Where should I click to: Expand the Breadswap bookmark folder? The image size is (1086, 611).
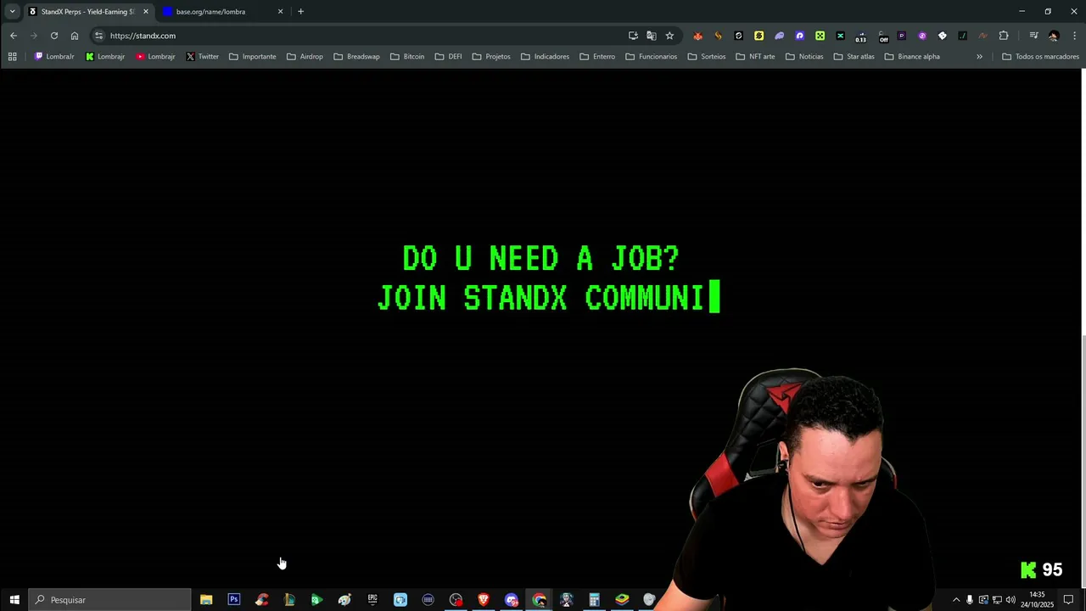pyautogui.click(x=356, y=57)
